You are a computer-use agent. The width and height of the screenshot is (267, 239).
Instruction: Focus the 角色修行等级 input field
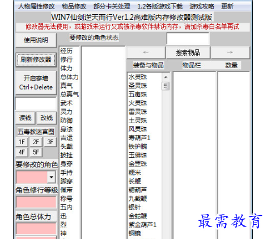[x=36, y=202]
